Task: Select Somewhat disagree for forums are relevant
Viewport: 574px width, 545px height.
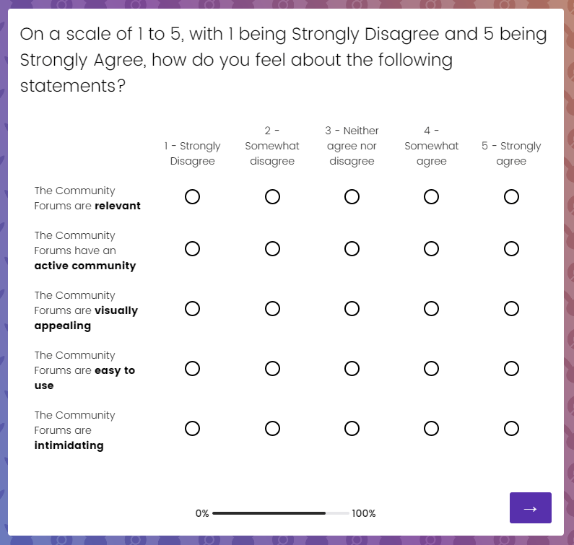Action: tap(272, 197)
